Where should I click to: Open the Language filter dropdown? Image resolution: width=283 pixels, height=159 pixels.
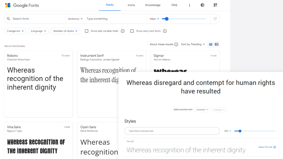pos(38,31)
